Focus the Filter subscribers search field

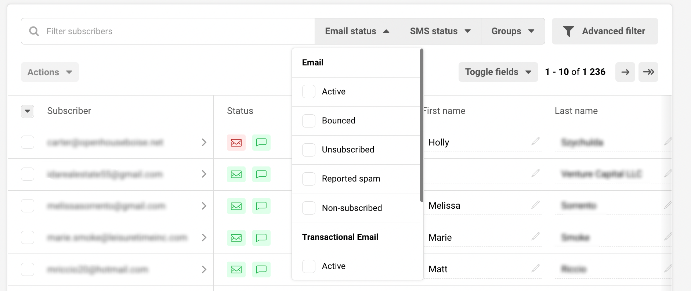point(176,31)
